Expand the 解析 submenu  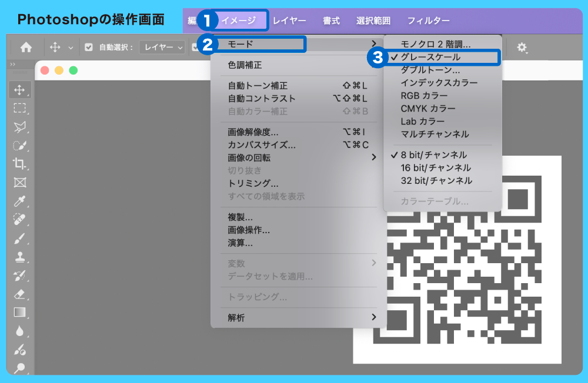tap(298, 318)
